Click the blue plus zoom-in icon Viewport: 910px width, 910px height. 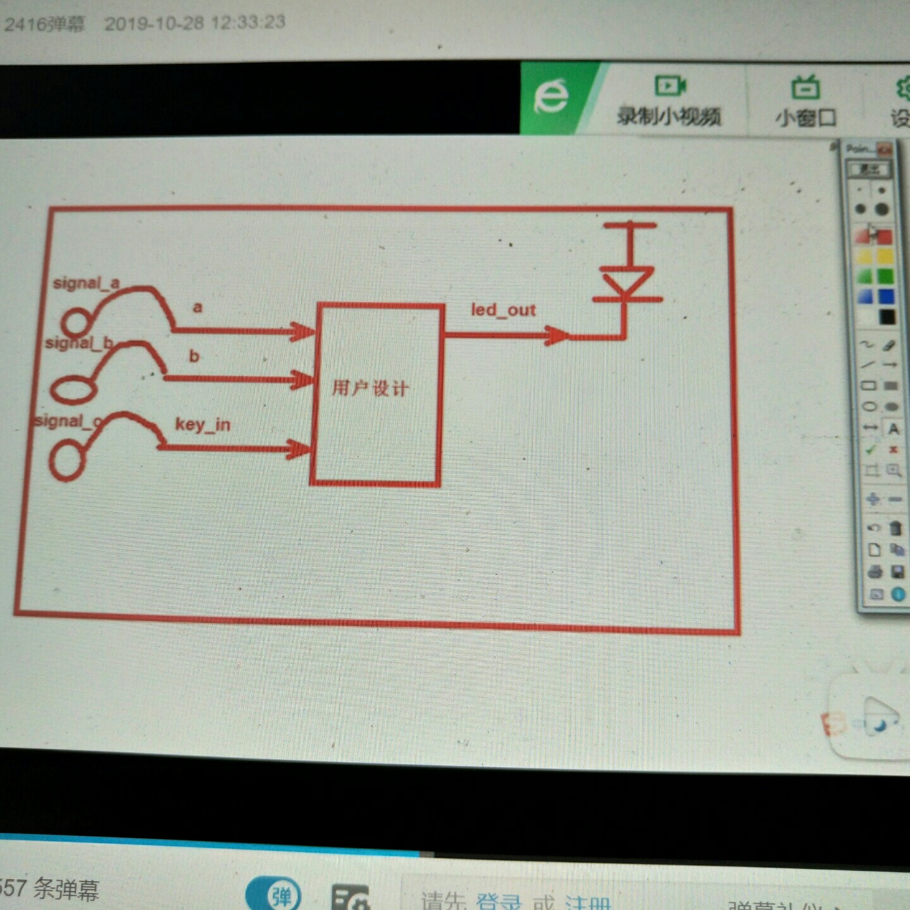pos(873,499)
